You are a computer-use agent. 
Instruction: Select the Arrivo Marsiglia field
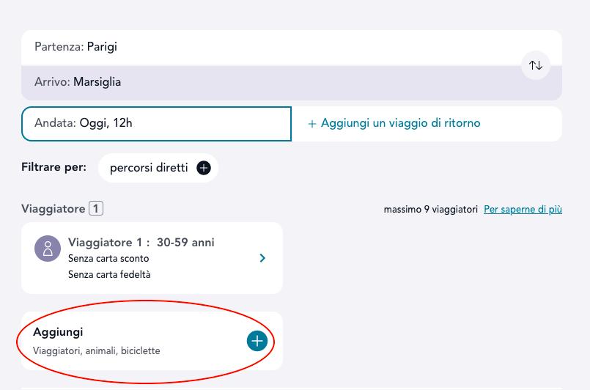[271, 82]
